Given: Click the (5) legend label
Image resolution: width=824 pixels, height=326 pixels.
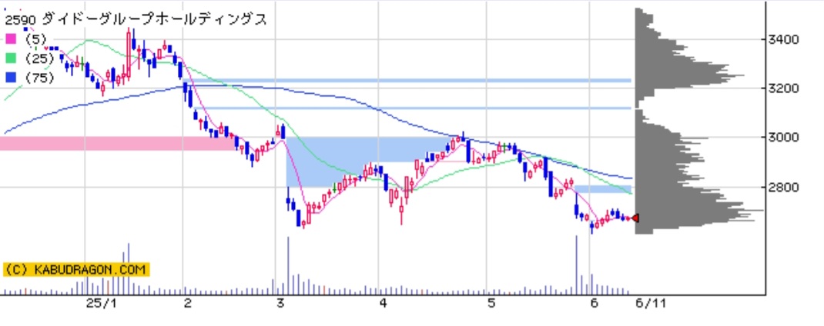Looking at the screenshot, I should 35,39.
